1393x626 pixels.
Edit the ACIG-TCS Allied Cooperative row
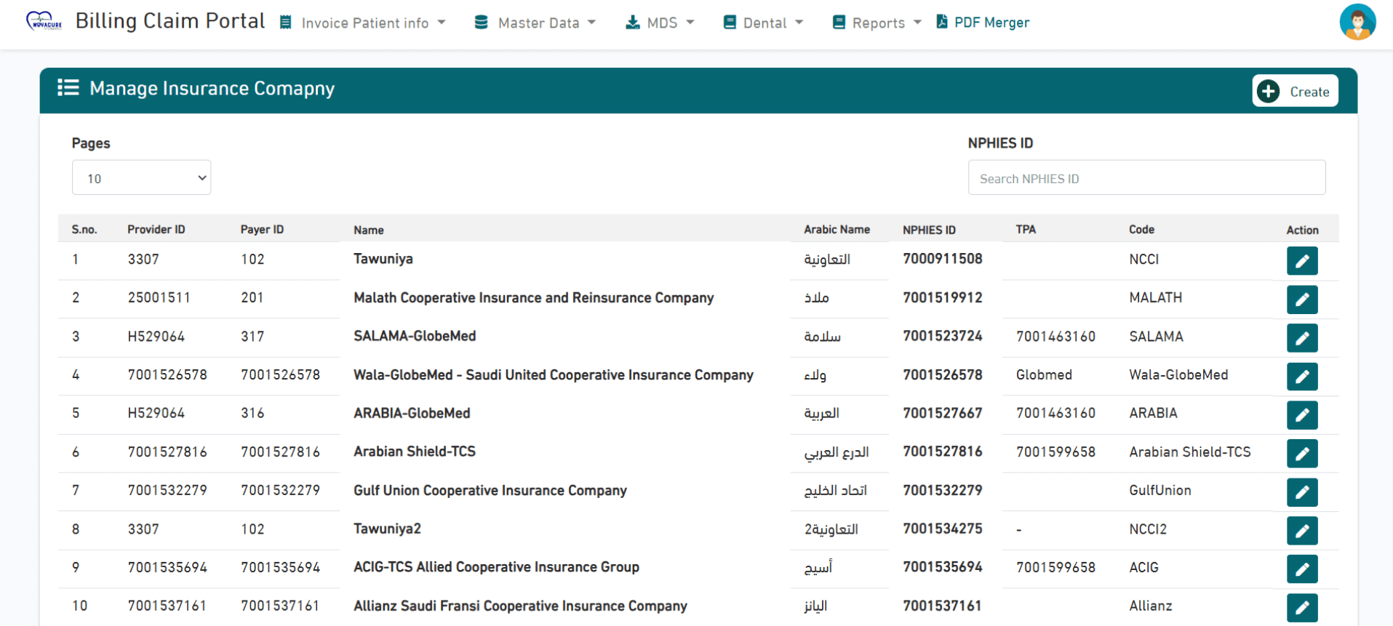(x=1301, y=569)
